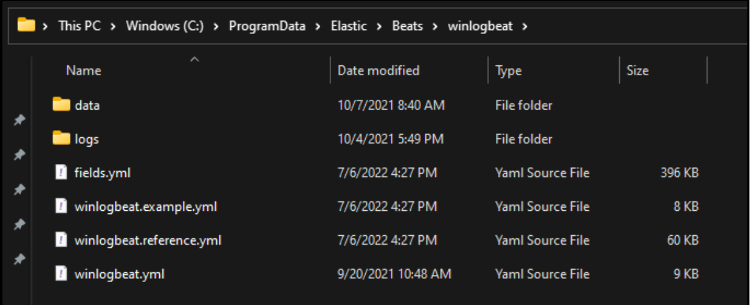Click the topmost pin icon in sidebar
This screenshot has height=305, width=752.
[x=19, y=120]
